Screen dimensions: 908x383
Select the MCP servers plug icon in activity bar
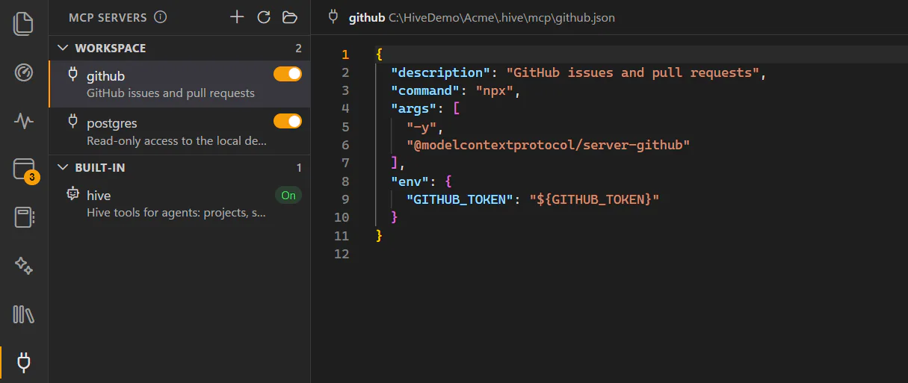pos(24,363)
